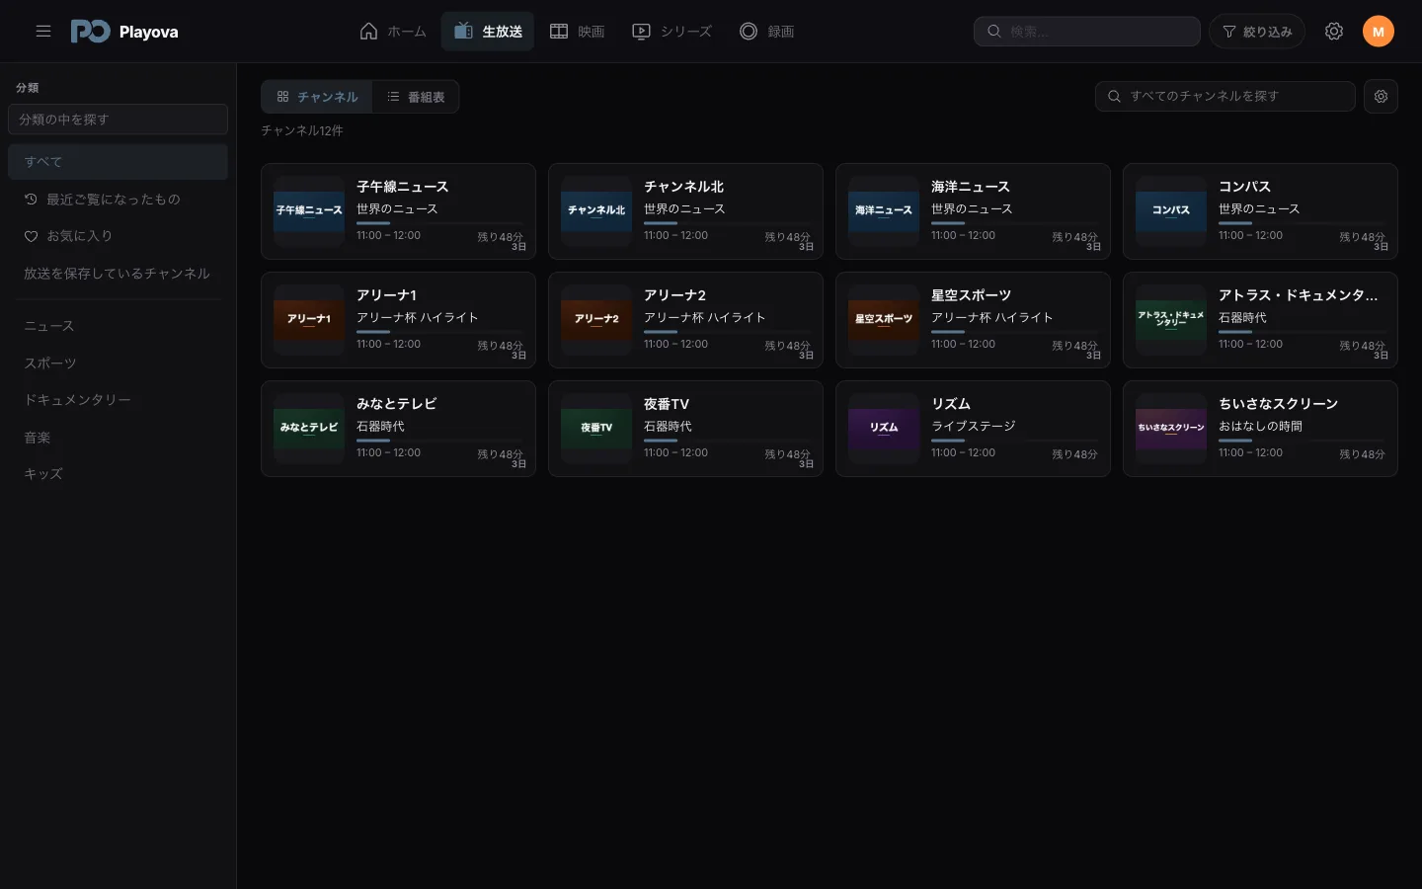The width and height of the screenshot is (1422, 889).
Task: Open the リズム channel card
Action: click(x=973, y=429)
